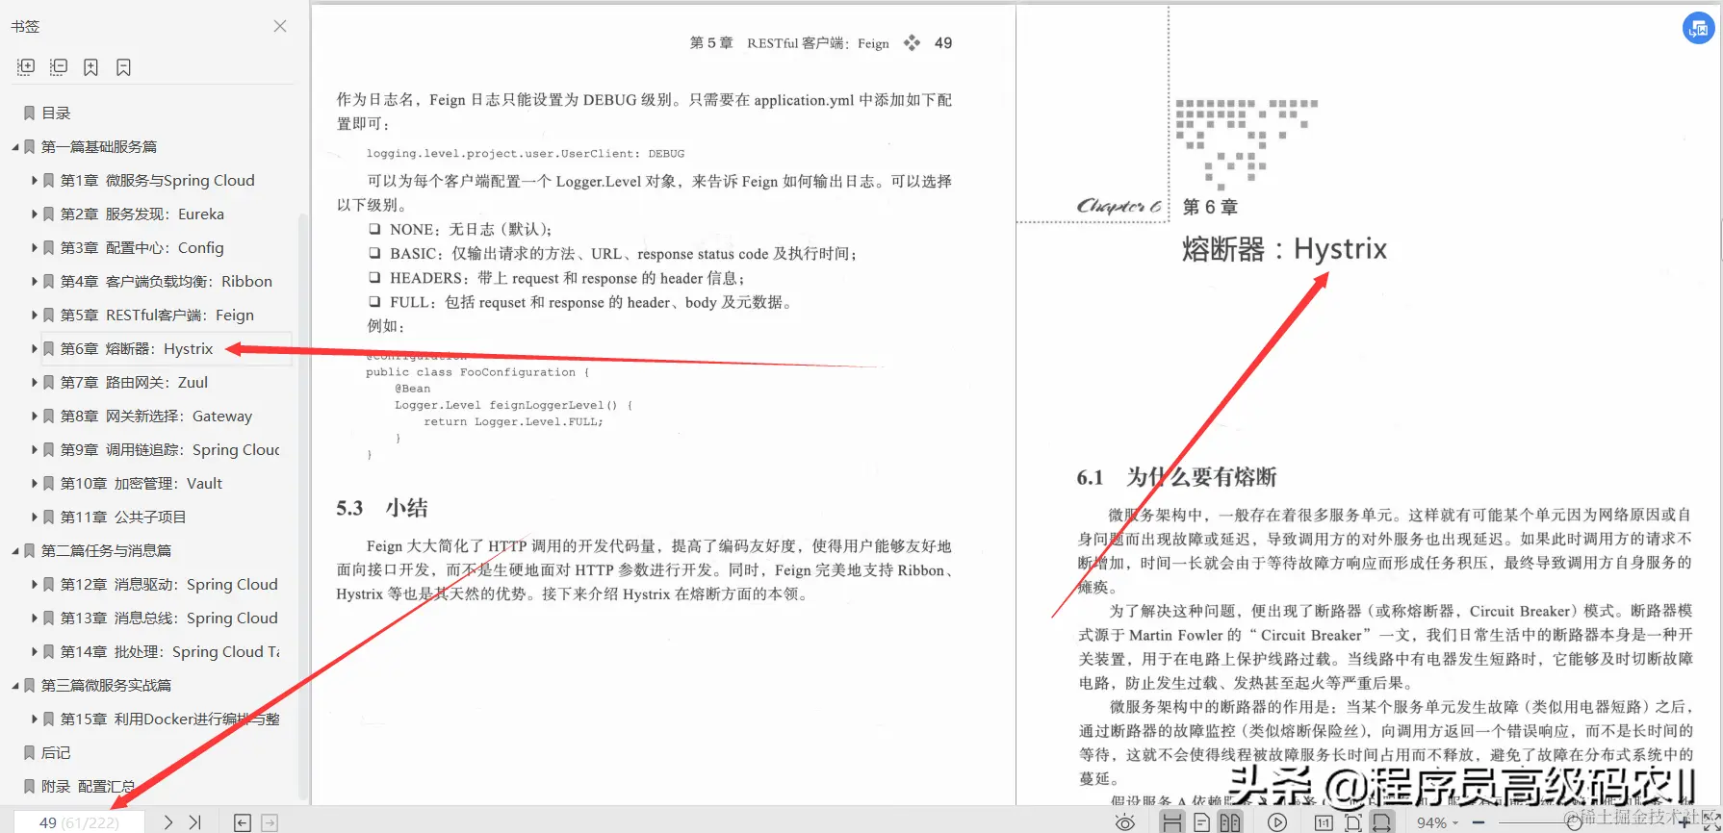Switch to single page view
This screenshot has width=1723, height=833.
(1201, 822)
